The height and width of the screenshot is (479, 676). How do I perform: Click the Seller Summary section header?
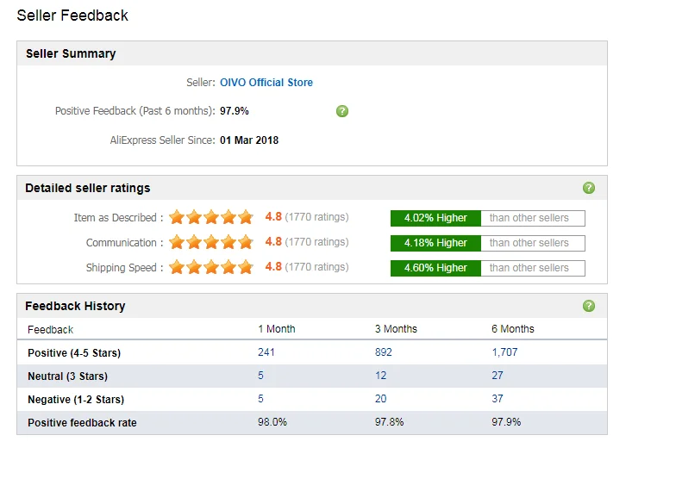click(x=312, y=53)
